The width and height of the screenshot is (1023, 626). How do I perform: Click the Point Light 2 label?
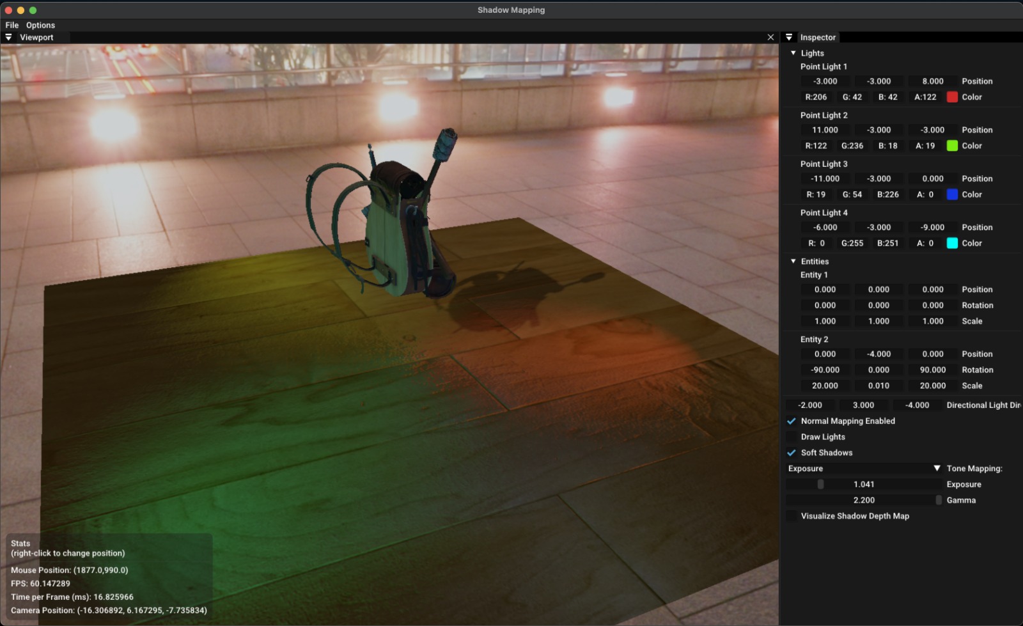tap(824, 116)
